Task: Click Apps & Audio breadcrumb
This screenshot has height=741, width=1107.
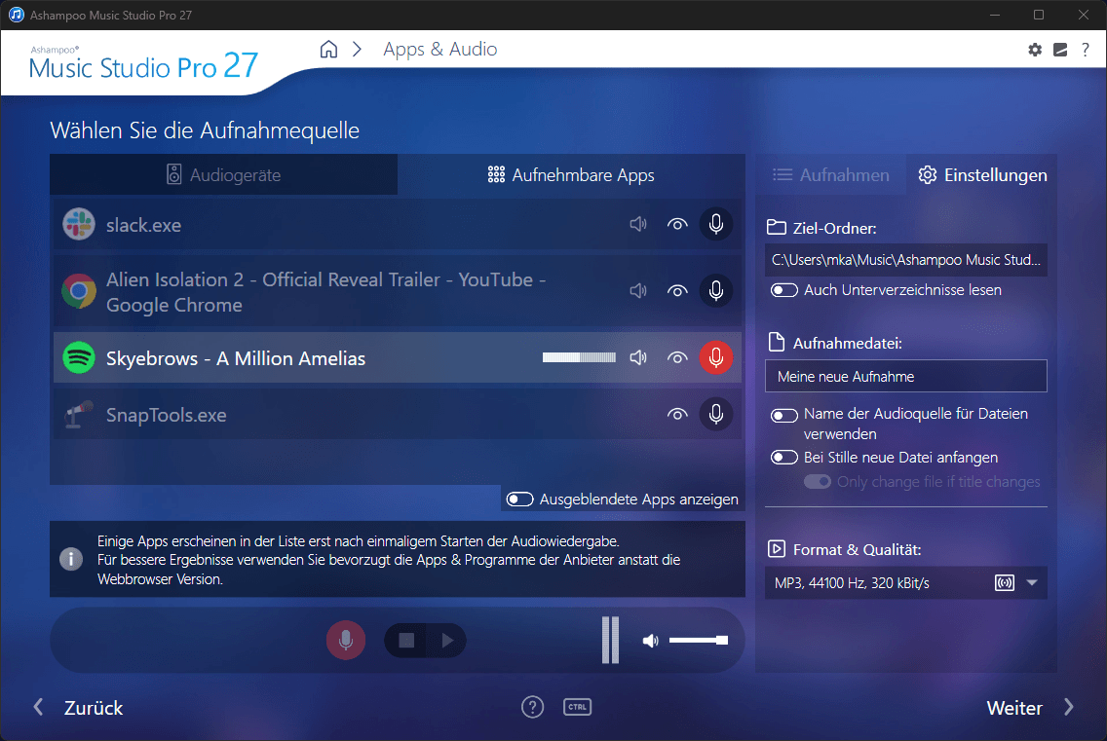Action: [439, 50]
